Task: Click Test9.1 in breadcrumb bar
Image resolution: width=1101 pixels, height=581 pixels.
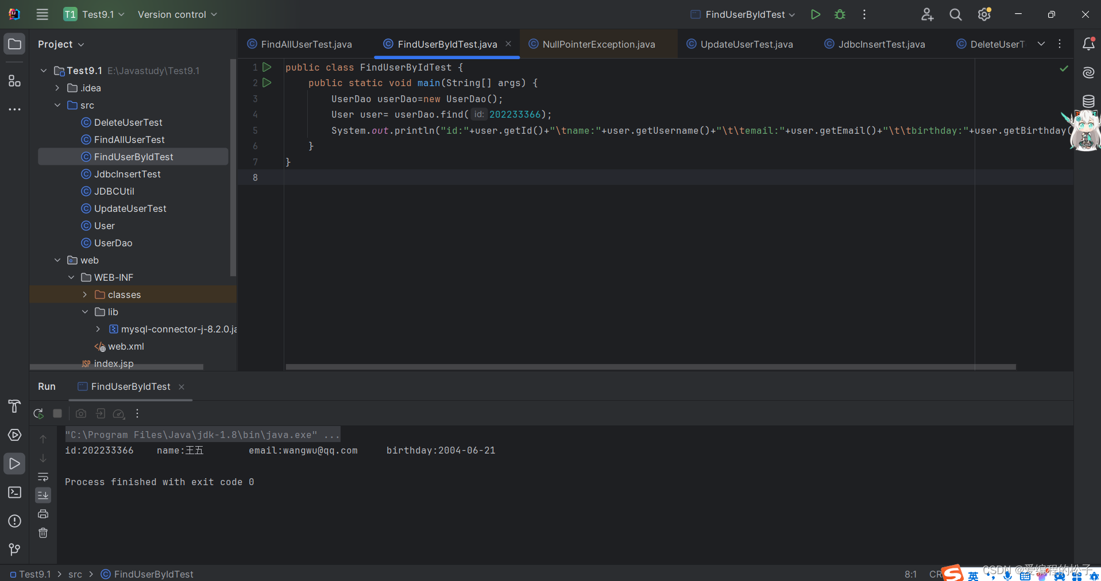Action: tap(30, 574)
